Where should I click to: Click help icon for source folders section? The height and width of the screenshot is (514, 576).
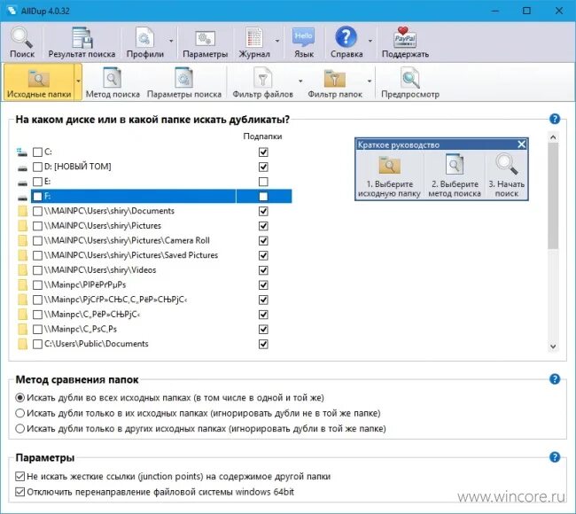[x=555, y=119]
